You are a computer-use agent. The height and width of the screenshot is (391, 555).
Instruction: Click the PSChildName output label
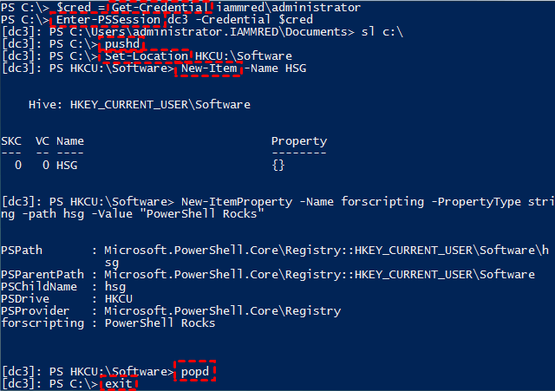tap(37, 287)
